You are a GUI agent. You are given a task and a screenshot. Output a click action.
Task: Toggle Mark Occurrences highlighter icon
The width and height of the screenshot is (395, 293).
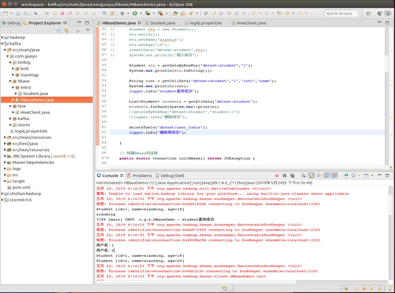[x=214, y=13]
